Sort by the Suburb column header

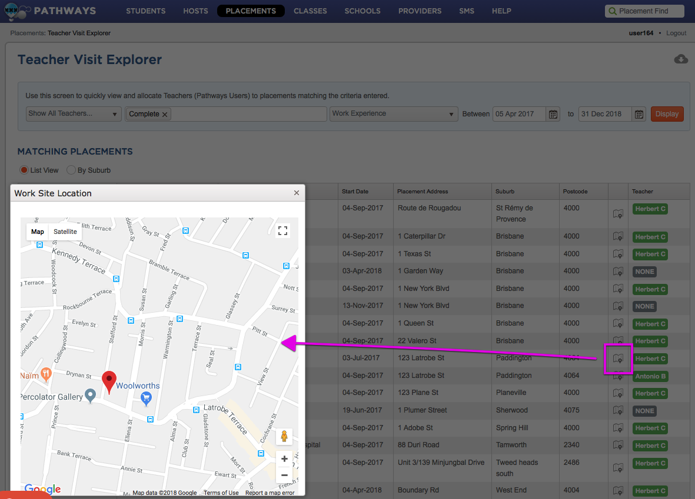(505, 191)
